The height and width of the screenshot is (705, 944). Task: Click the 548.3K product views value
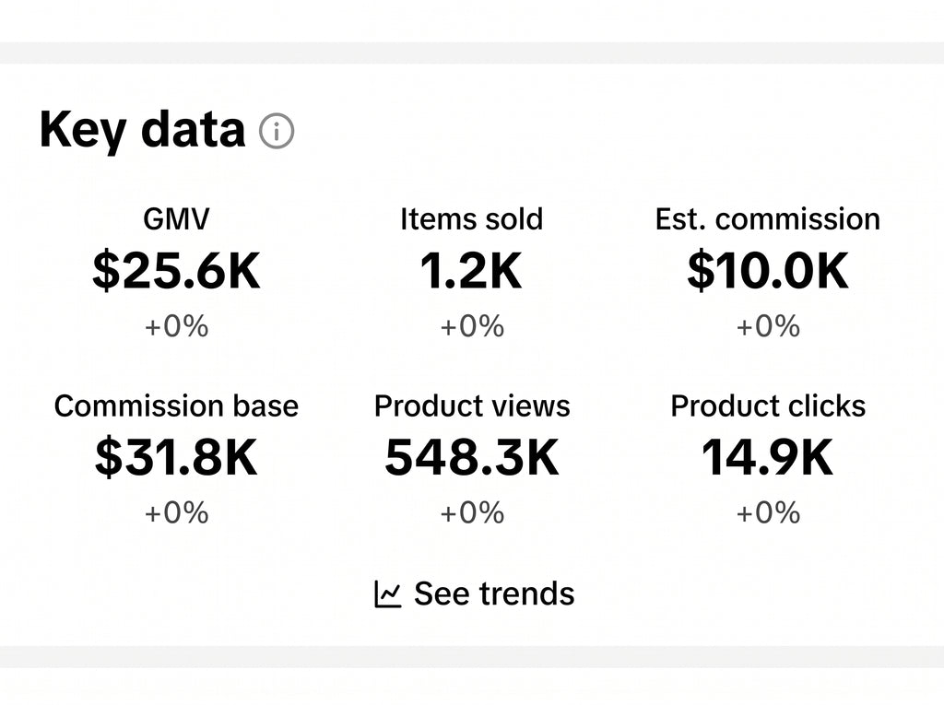(x=472, y=457)
